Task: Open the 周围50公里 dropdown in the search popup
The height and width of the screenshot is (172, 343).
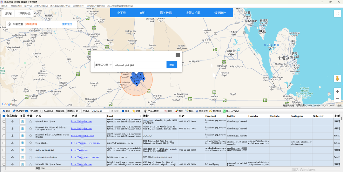Action: click(x=103, y=65)
